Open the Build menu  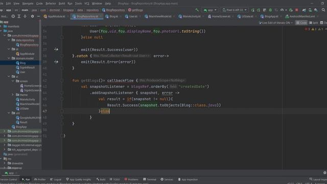click(x=61, y=4)
